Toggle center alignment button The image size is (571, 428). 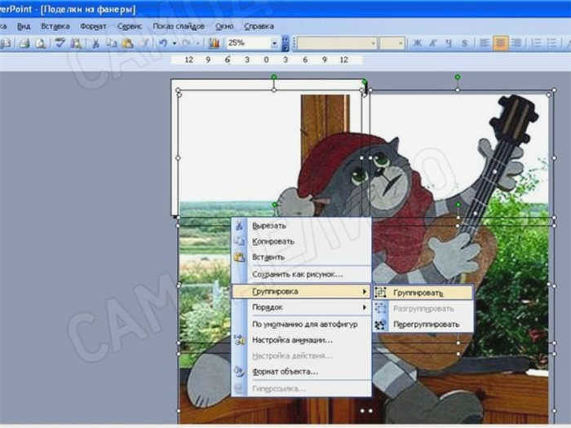tap(500, 43)
